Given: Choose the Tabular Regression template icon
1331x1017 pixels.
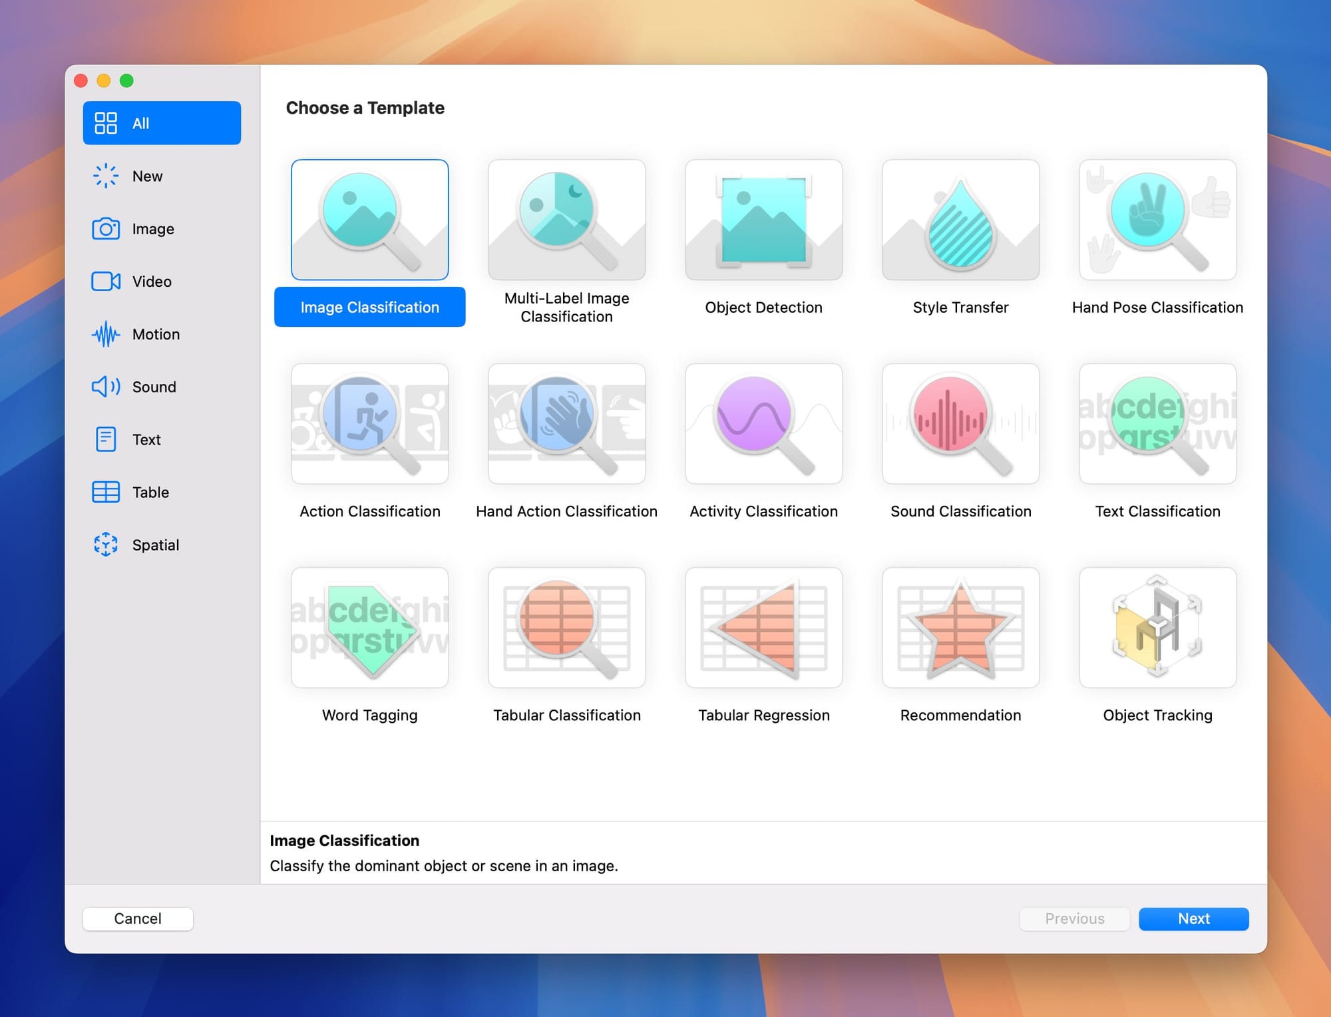Looking at the screenshot, I should [x=763, y=627].
